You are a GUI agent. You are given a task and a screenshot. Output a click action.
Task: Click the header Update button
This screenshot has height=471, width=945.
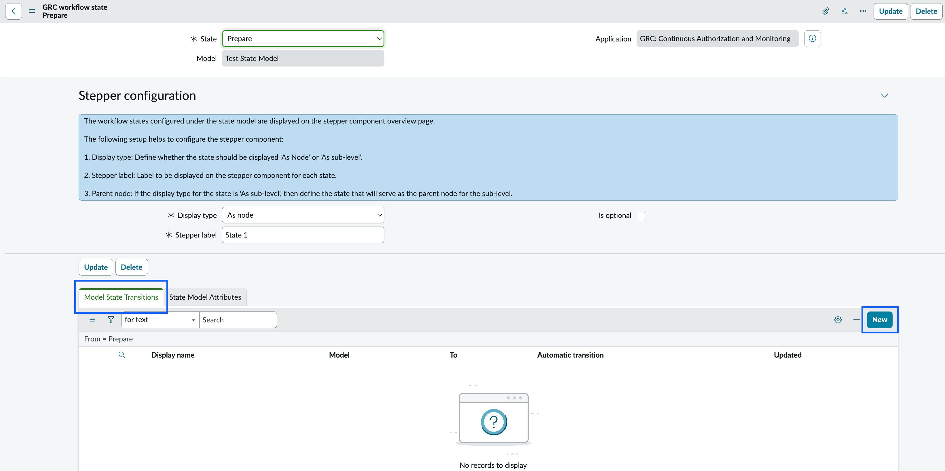tap(890, 11)
